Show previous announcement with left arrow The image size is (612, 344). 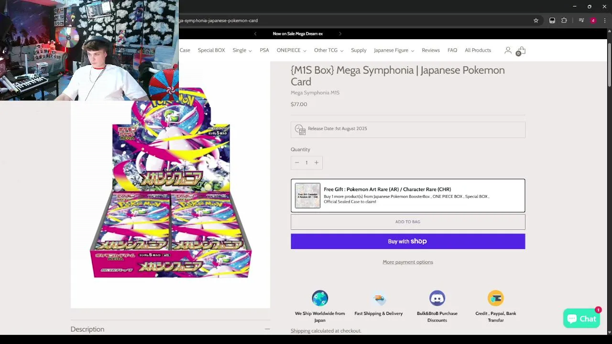pos(255,33)
